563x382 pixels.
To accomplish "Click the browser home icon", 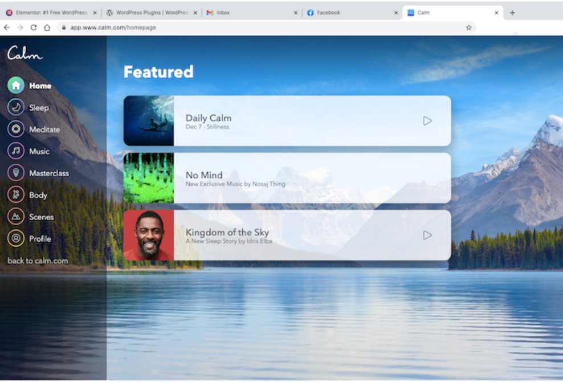I will click(x=47, y=27).
